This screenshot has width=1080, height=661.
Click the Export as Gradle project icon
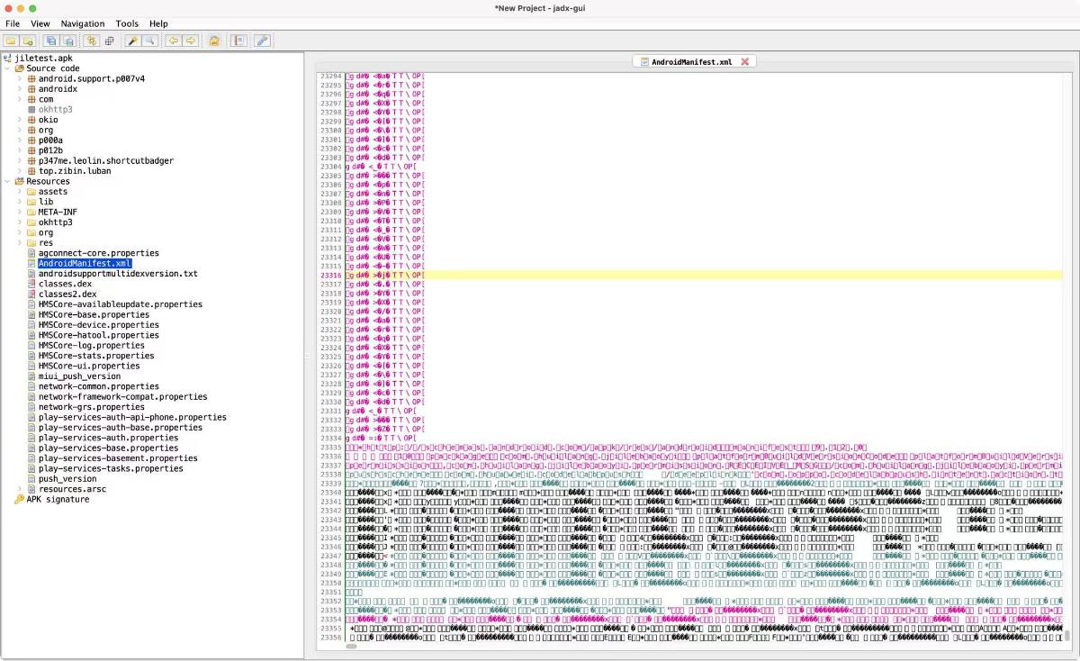point(68,41)
